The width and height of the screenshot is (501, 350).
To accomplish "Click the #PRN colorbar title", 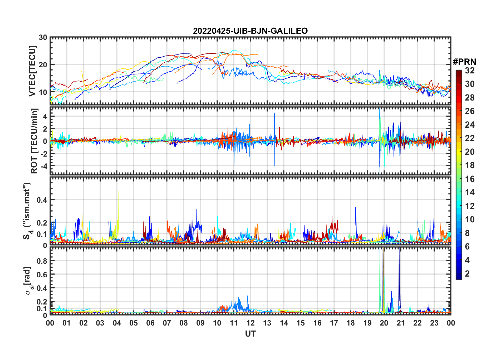I will tap(464, 62).
